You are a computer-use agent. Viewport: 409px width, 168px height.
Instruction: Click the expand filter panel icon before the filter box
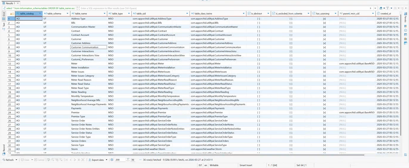(x=78, y=8)
